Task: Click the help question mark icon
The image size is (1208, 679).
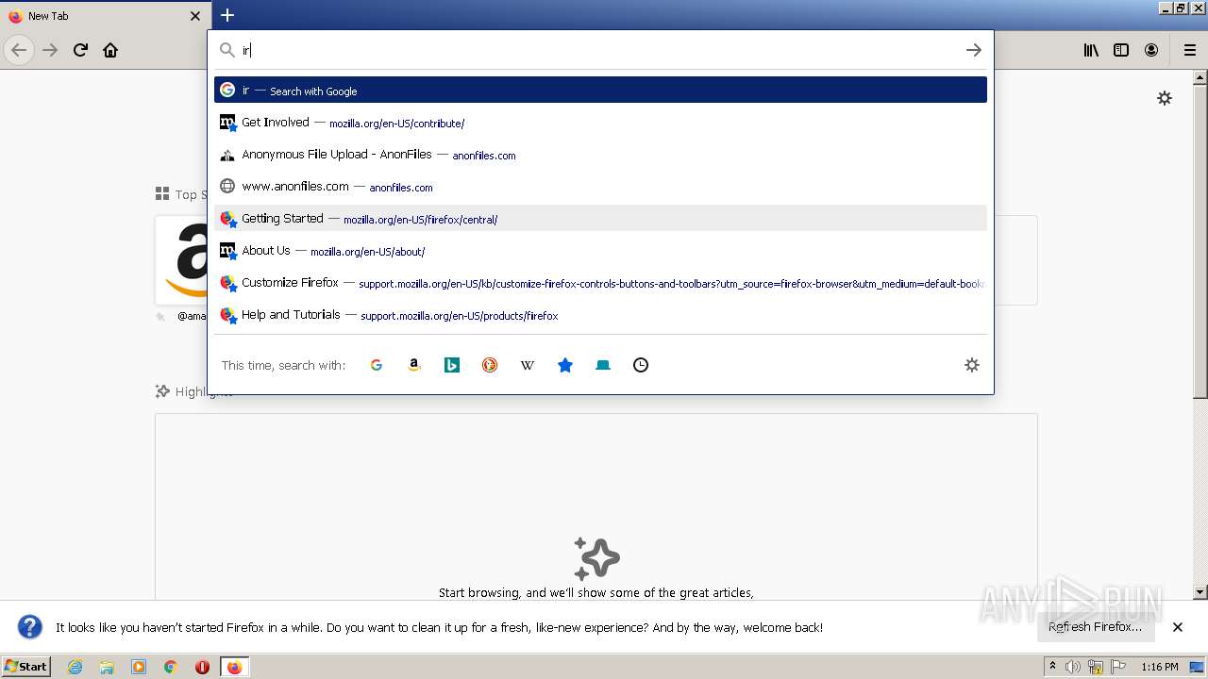Action: pos(30,627)
